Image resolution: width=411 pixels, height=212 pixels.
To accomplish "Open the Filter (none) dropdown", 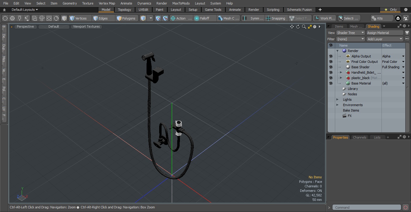I will point(351,39).
